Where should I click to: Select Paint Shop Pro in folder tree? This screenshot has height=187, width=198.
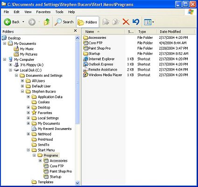58,171
